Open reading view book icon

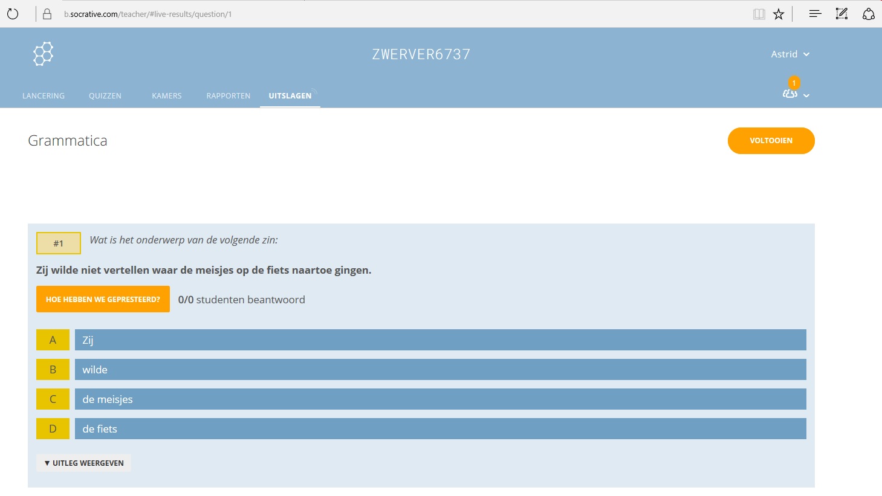point(759,14)
